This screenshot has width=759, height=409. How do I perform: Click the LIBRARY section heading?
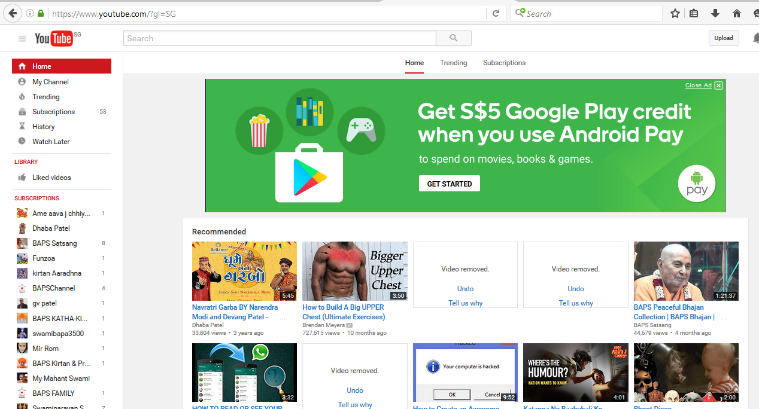click(26, 161)
